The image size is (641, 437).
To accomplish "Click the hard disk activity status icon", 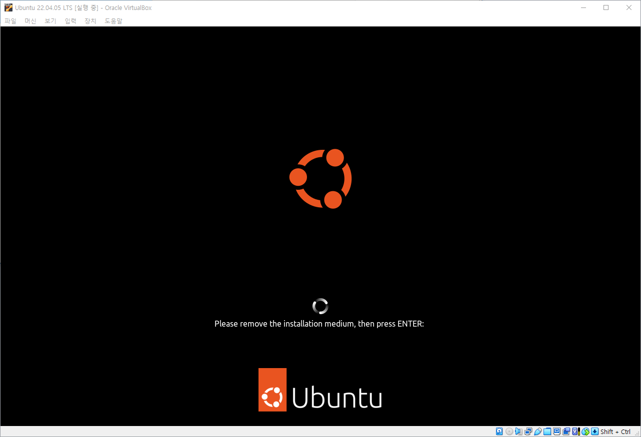I will point(499,432).
